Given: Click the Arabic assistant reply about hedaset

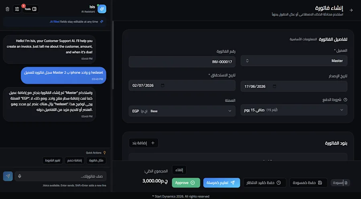Looking at the screenshot, I should pyautogui.click(x=49, y=104).
